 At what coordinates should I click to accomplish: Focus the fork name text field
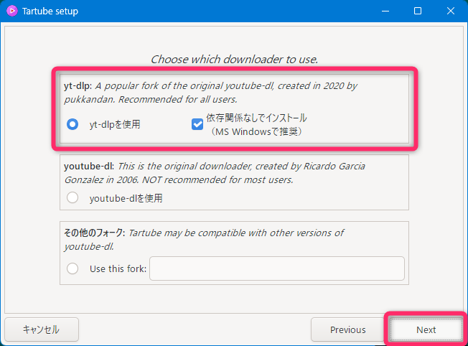(x=276, y=268)
